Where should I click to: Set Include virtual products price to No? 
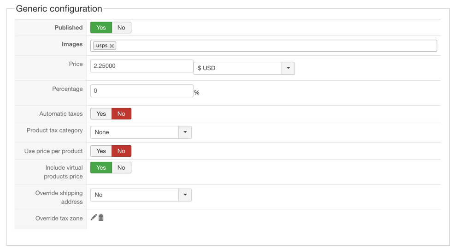pos(121,168)
